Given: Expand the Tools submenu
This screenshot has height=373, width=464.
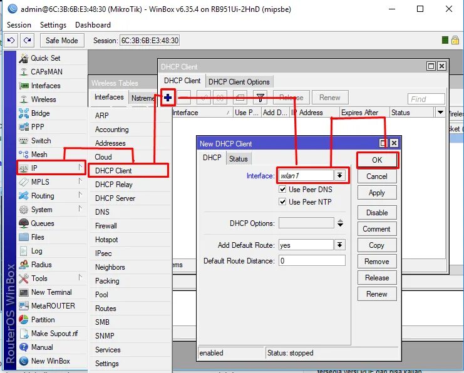Looking at the screenshot, I should [52, 278].
